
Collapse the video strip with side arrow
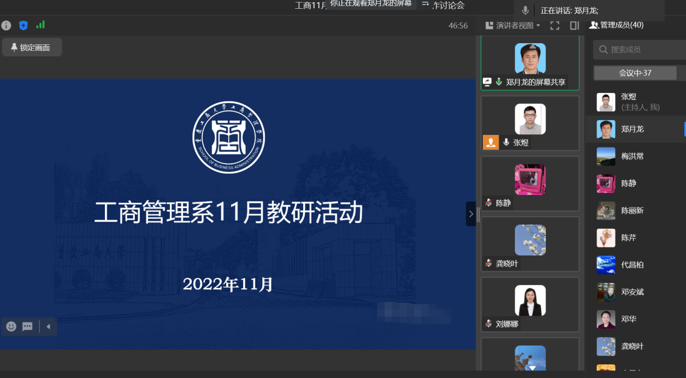(x=471, y=214)
